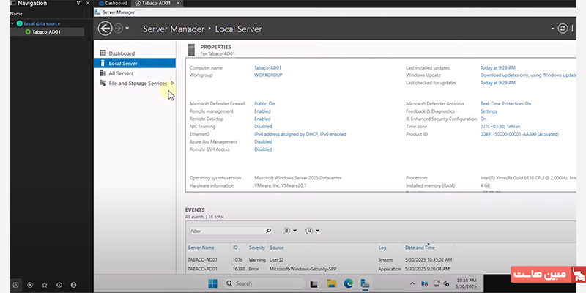Open Microsoft Defender Firewall Public: On link
Screen dimensions: 586x293
(264, 103)
